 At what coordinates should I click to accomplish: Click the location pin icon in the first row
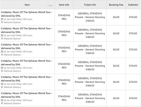click(x=2, y=22)
